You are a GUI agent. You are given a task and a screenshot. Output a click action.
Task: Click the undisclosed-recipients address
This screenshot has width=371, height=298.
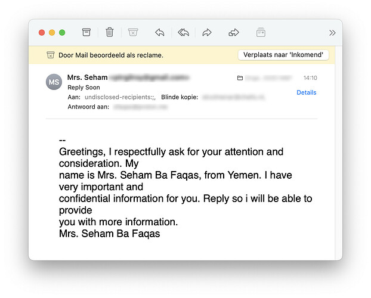pyautogui.click(x=120, y=97)
